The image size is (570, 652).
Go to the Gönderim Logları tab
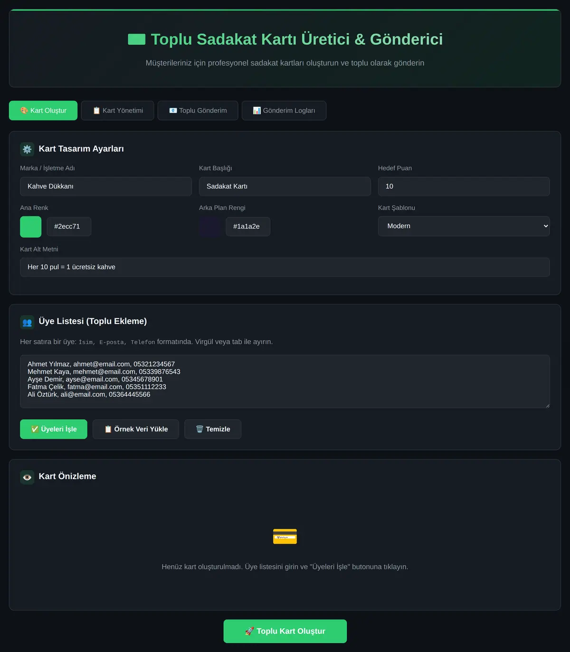(x=284, y=110)
